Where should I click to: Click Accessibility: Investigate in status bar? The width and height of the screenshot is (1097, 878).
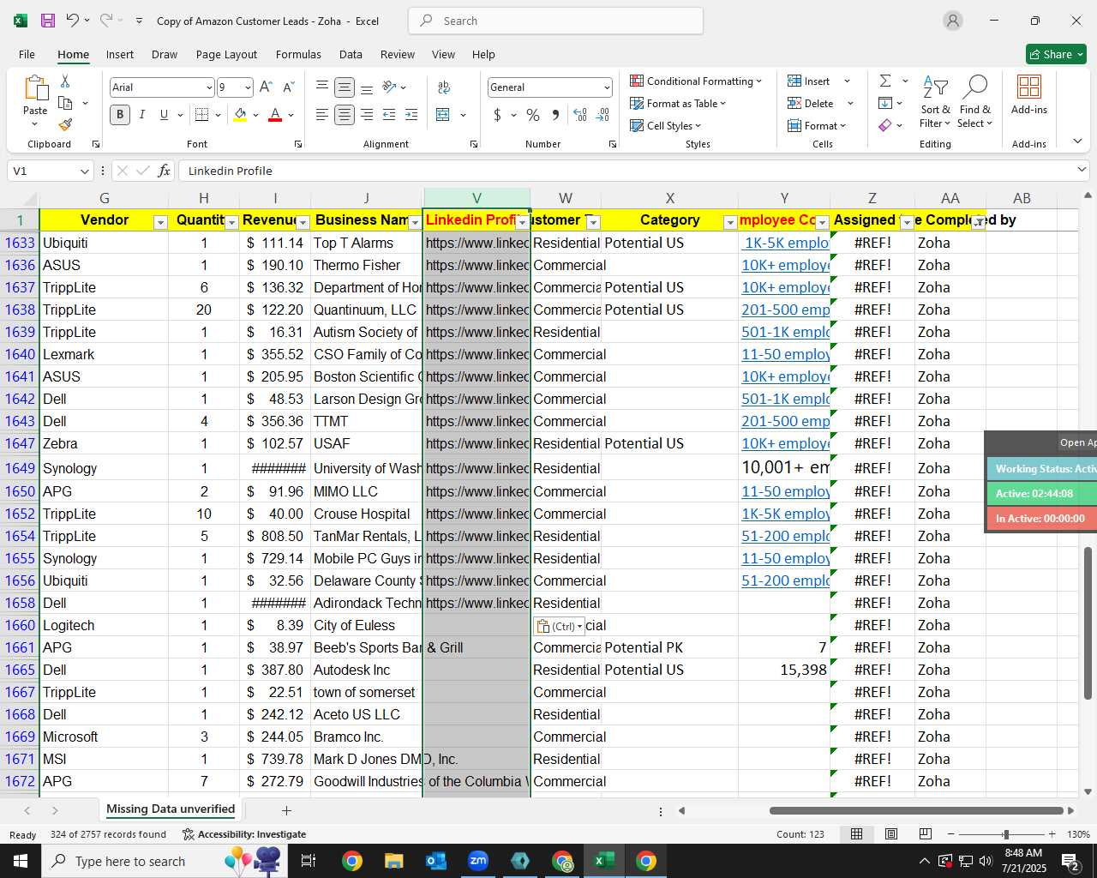pos(244,834)
